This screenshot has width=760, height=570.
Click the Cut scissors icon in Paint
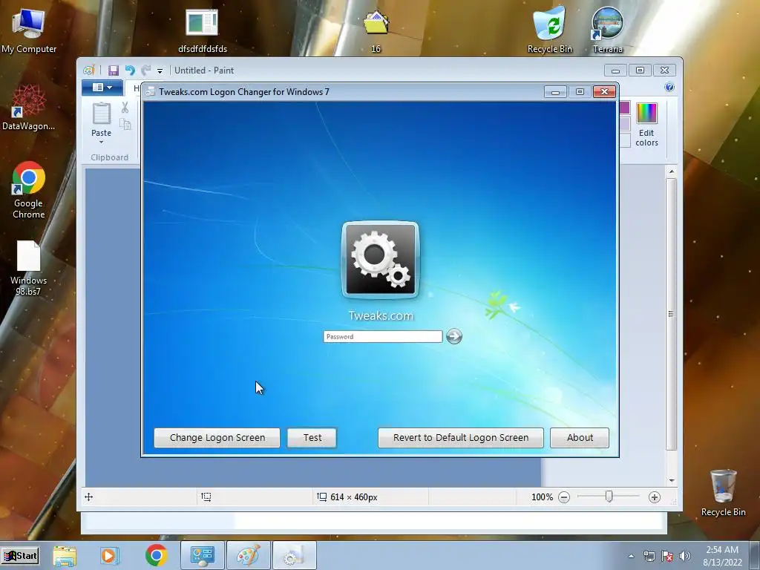coord(125,107)
